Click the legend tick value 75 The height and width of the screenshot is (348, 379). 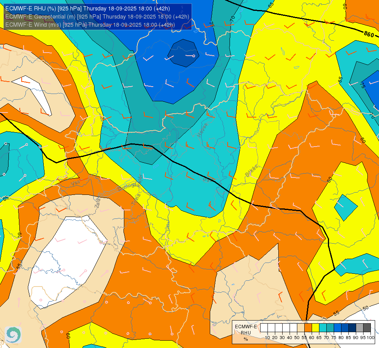334,338
